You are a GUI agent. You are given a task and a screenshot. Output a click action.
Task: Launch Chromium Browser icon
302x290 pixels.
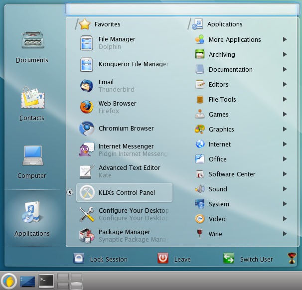[x=87, y=129]
